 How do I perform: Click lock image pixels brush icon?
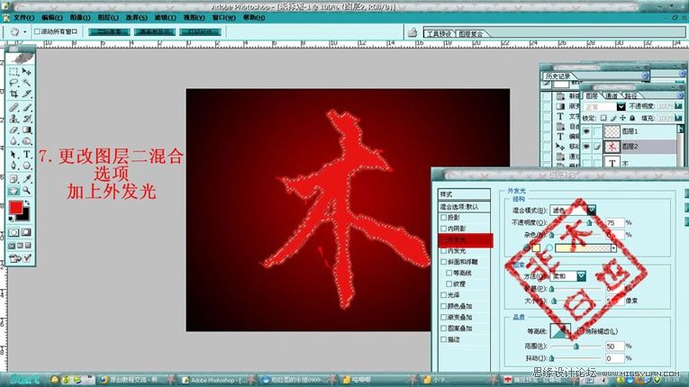pos(613,118)
